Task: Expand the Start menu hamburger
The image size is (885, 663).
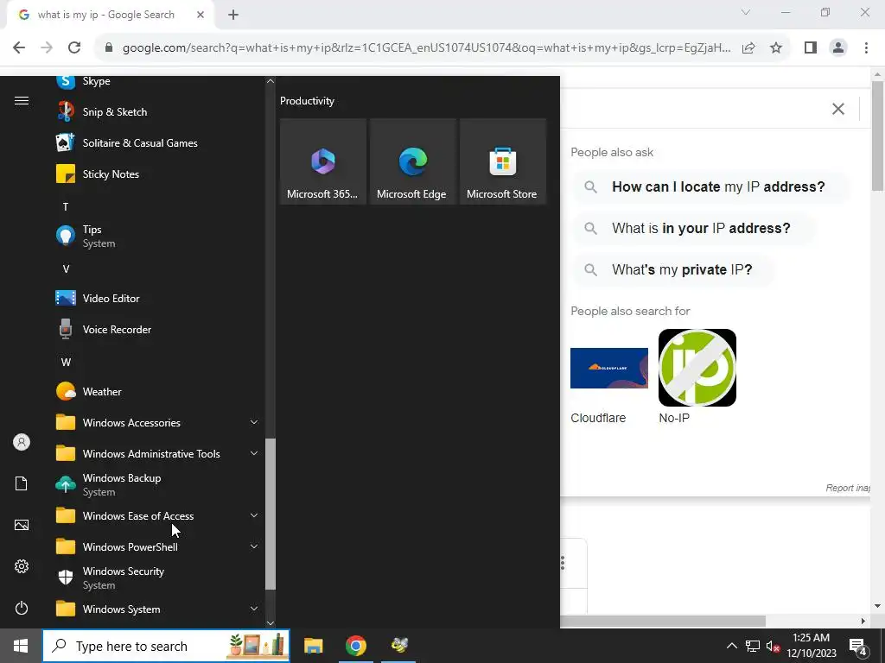Action: click(x=22, y=101)
